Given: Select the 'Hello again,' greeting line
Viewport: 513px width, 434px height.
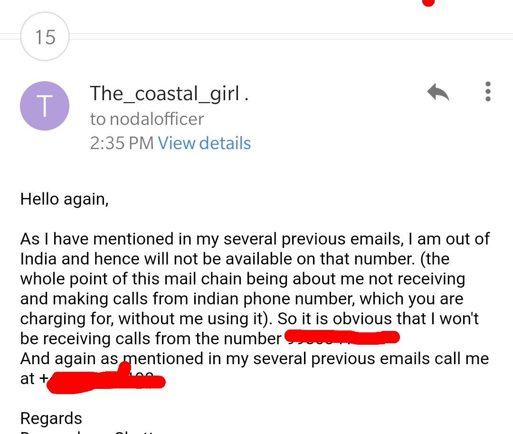Looking at the screenshot, I should tap(65, 199).
